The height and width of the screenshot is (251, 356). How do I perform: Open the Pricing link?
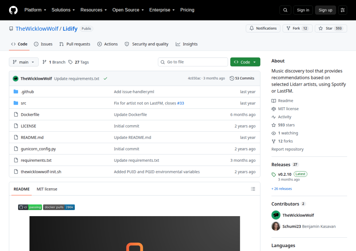187,10
